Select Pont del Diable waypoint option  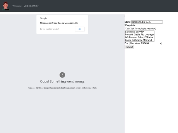point(139,34)
